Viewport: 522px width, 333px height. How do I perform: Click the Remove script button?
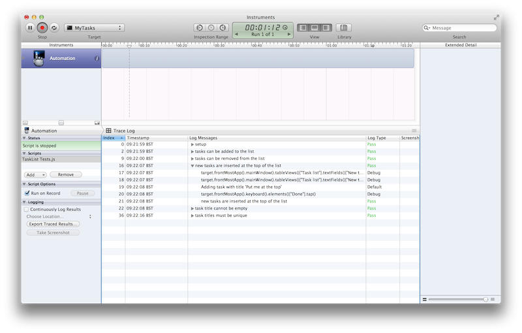coord(66,174)
